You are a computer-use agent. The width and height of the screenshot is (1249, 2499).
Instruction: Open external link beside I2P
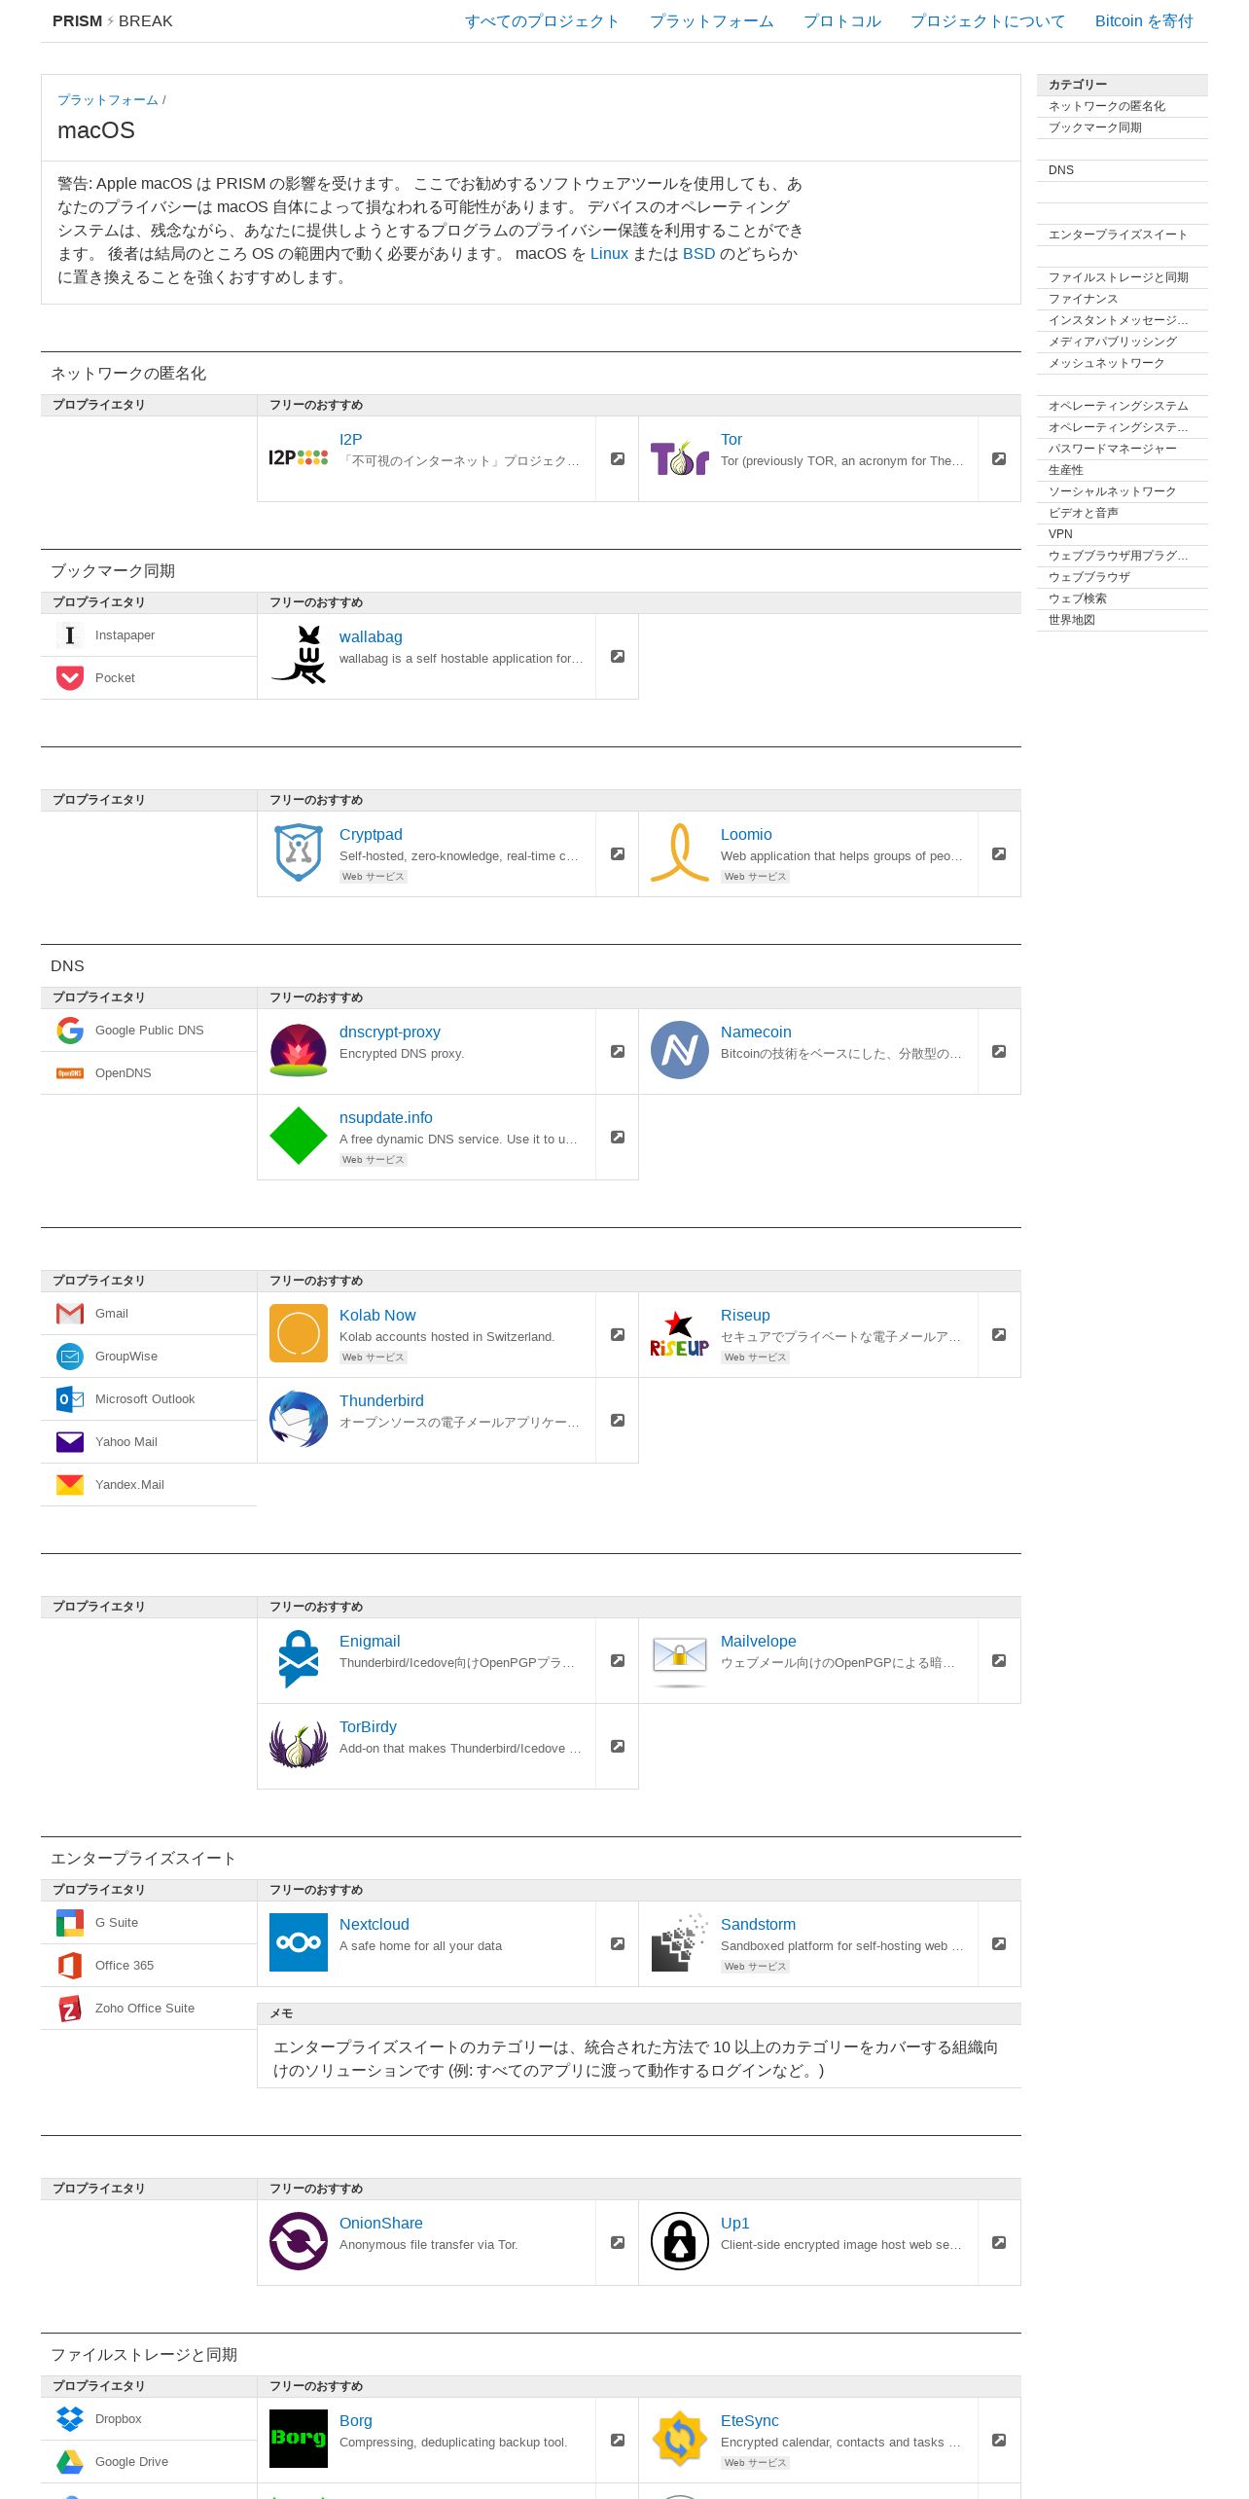617,459
